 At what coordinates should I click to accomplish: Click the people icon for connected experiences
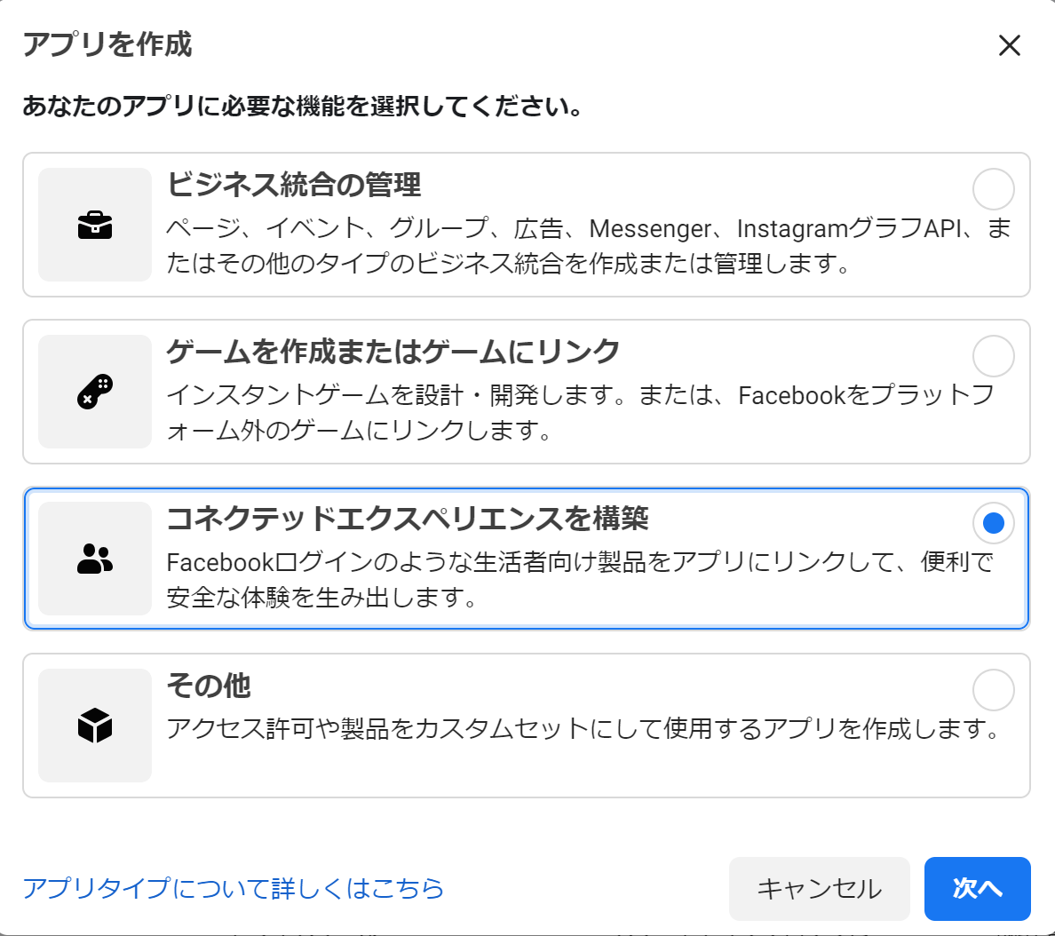[x=95, y=559]
